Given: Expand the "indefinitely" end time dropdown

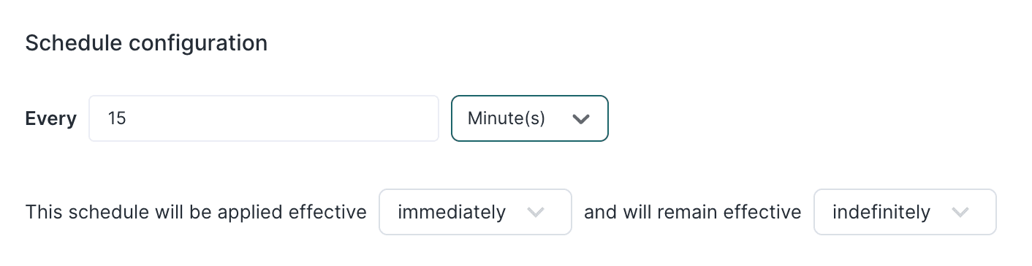Looking at the screenshot, I should tap(905, 212).
